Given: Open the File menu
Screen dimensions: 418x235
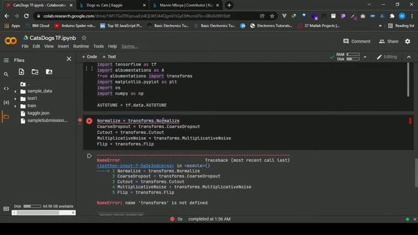Looking at the screenshot, I should 25,46.
